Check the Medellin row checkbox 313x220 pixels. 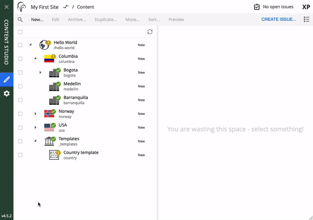tap(20, 86)
